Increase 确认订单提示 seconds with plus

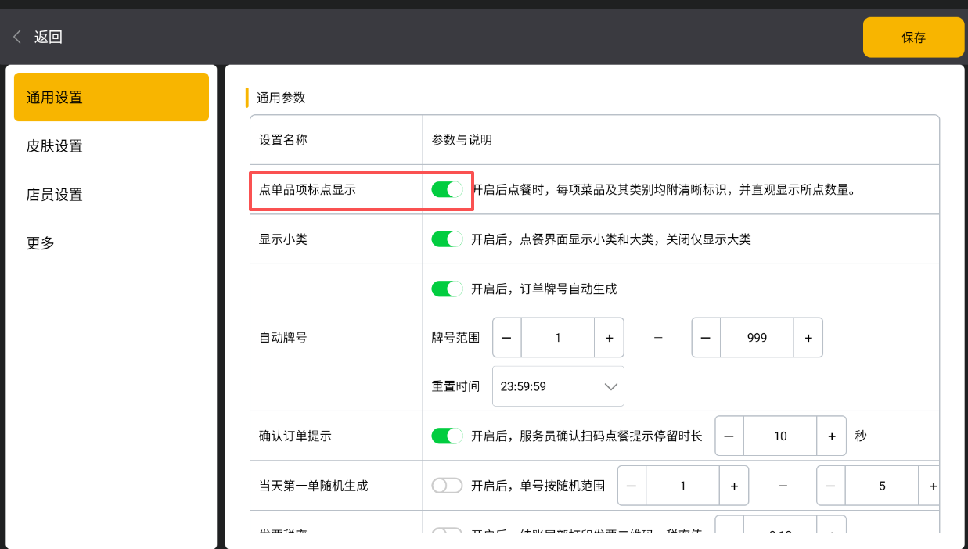coord(831,436)
